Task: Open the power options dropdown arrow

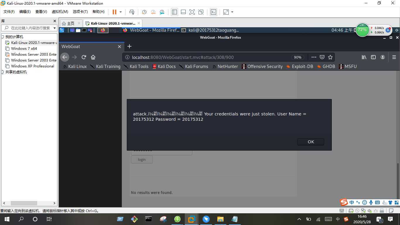Action: [120, 12]
